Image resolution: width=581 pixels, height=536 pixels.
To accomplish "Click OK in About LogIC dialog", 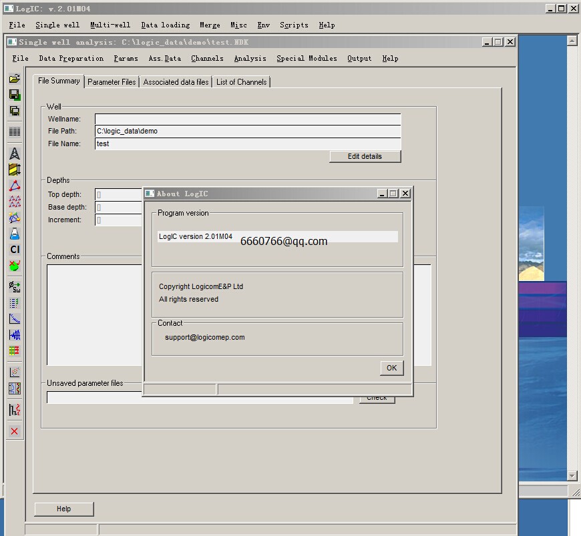I will point(391,368).
